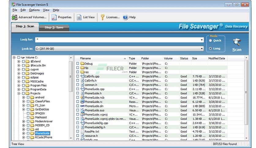256x148 pixels.
Task: Click the blue Help question icon
Action: click(125, 17)
